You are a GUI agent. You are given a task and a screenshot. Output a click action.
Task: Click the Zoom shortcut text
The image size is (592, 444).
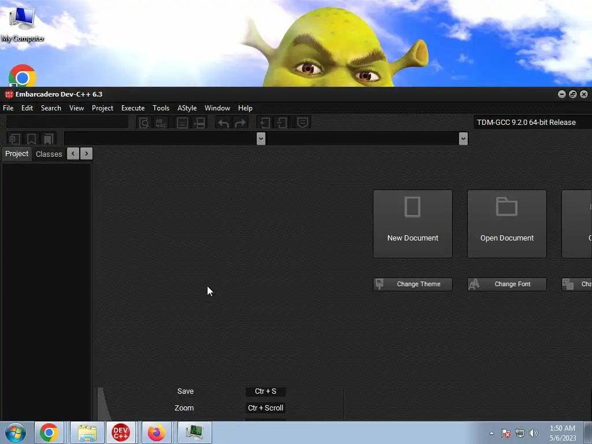tap(184, 408)
